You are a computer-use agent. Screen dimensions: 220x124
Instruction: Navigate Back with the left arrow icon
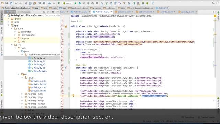point(49,3)
